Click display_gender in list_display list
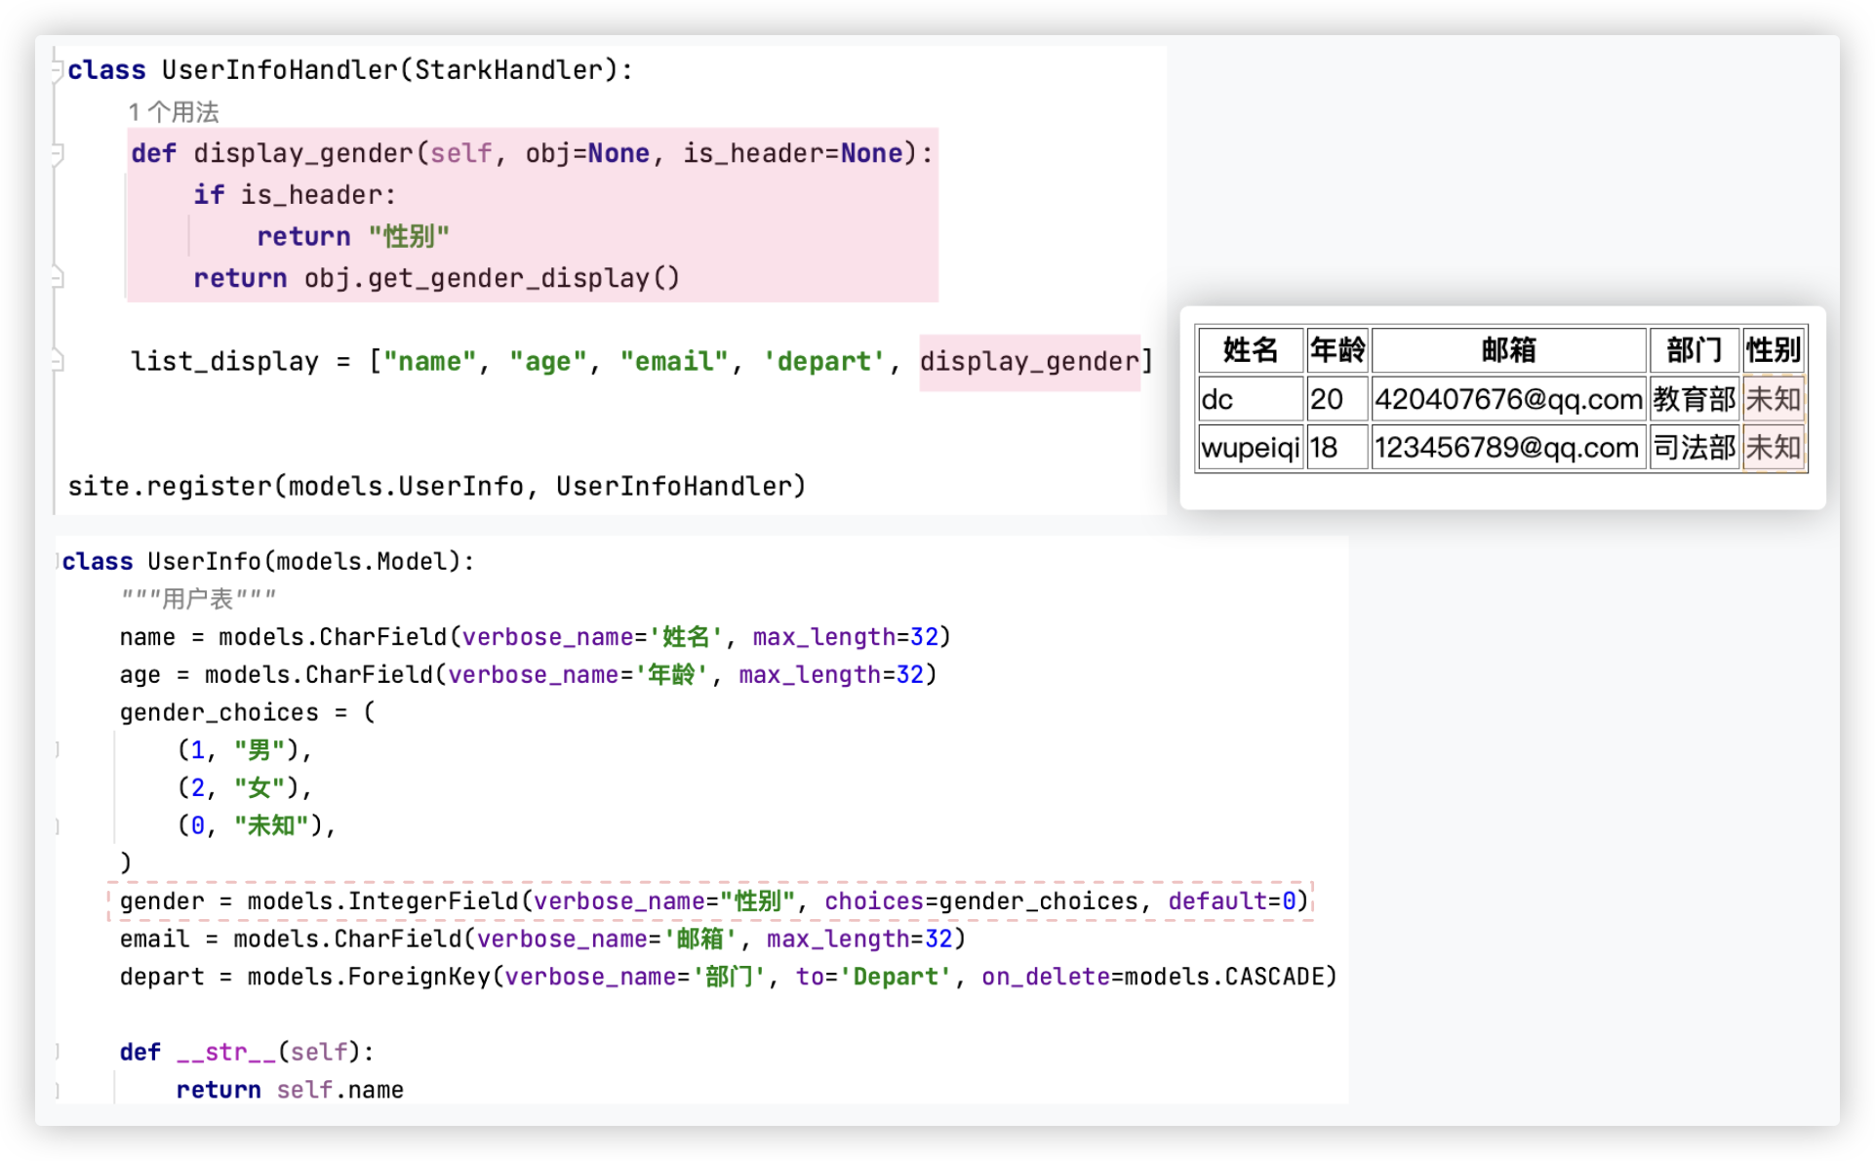Screen dimensions: 1875x1161 coord(1029,362)
